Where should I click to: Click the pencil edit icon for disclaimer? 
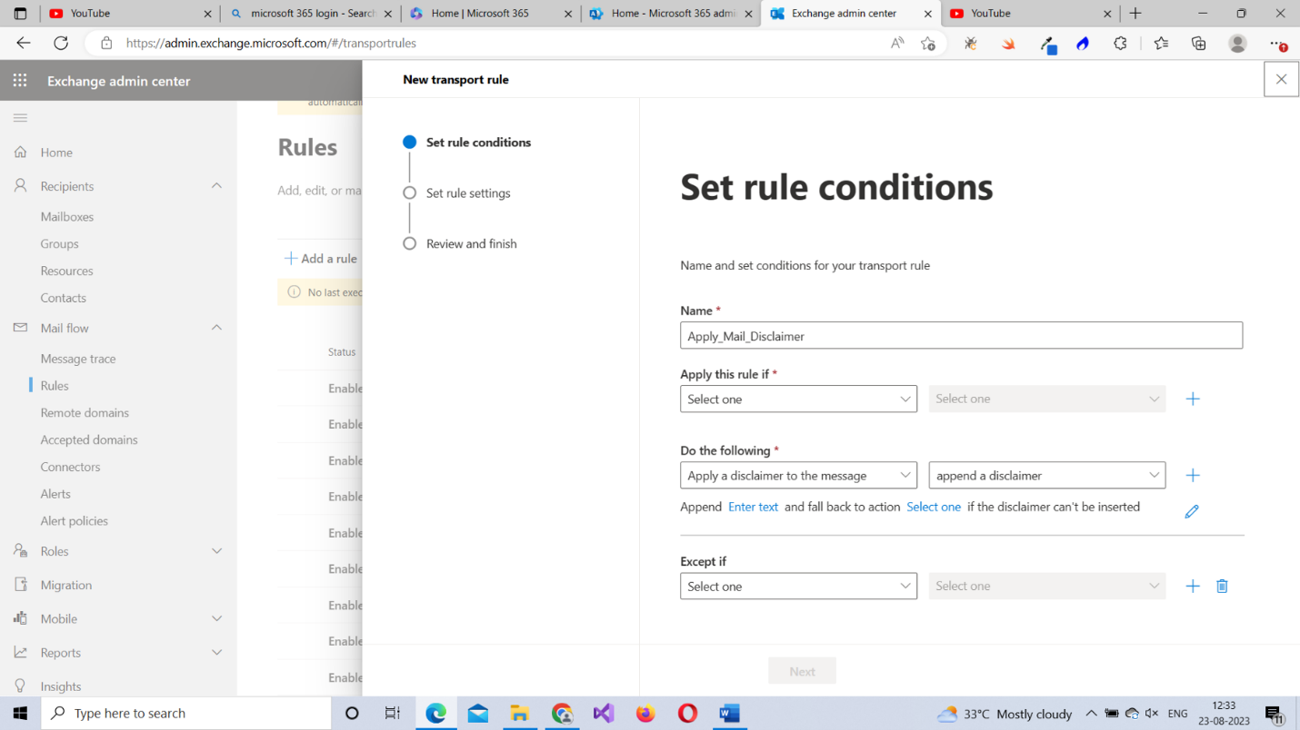pyautogui.click(x=1191, y=512)
